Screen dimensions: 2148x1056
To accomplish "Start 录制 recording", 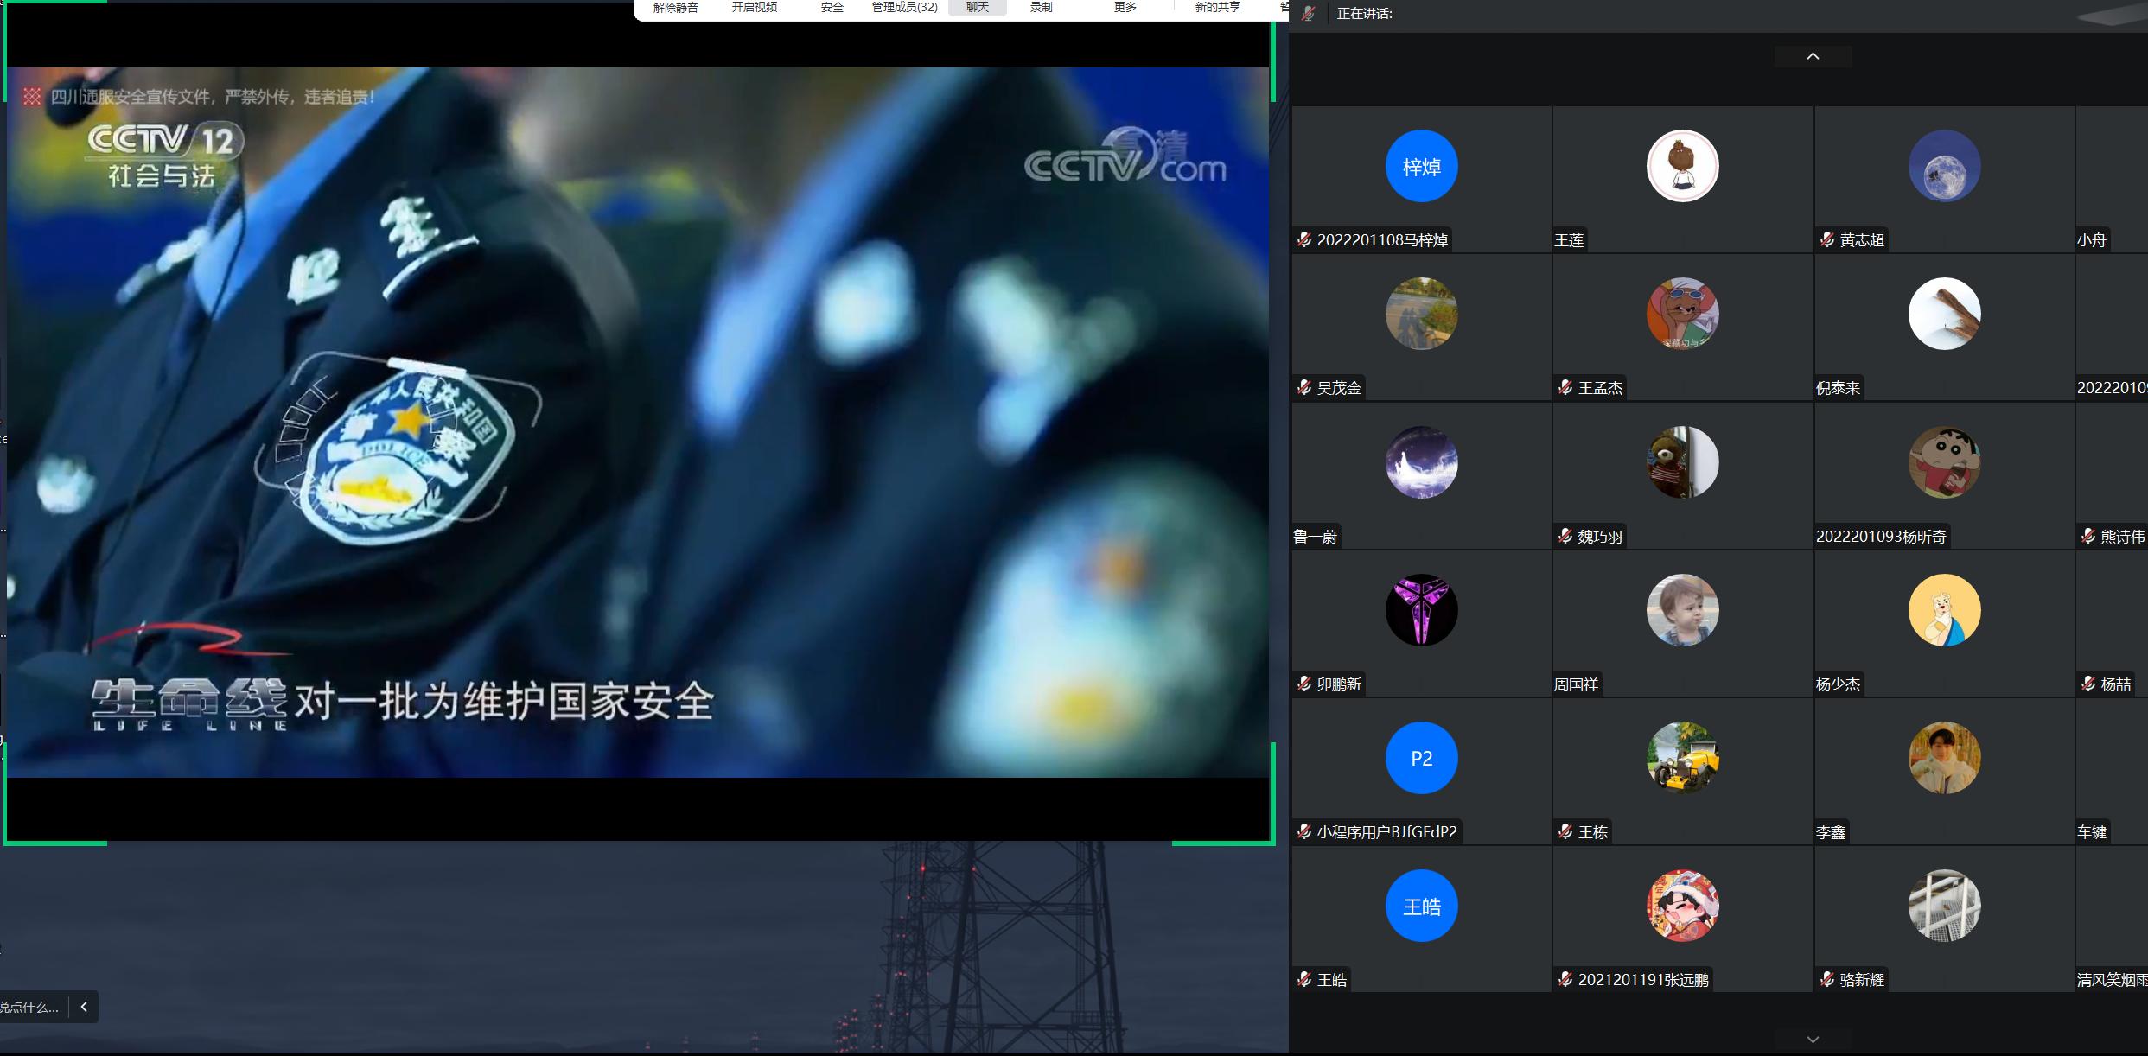I will coord(1041,8).
